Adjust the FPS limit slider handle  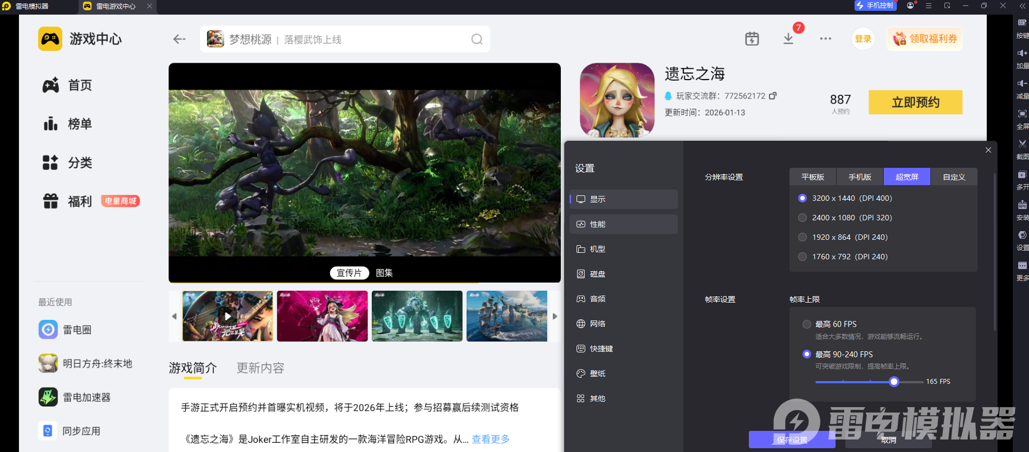(894, 382)
